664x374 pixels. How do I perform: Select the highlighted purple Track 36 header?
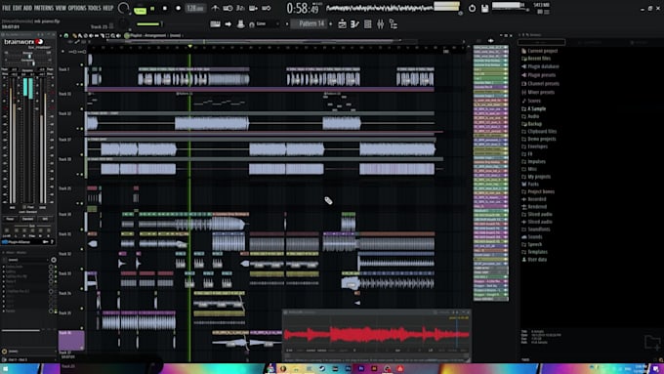pyautogui.click(x=71, y=340)
